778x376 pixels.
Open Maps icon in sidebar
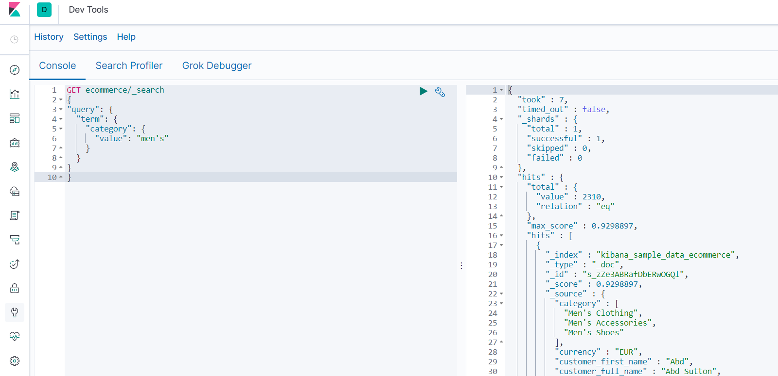pos(15,167)
